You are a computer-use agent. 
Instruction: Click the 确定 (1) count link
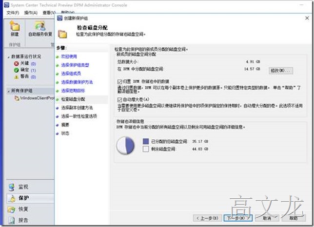pyautogui.click(x=33, y=71)
